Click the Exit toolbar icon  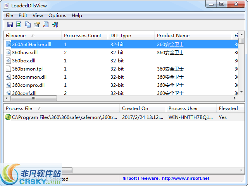click(x=55, y=24)
